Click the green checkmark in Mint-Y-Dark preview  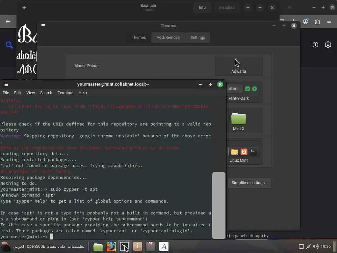point(247,89)
